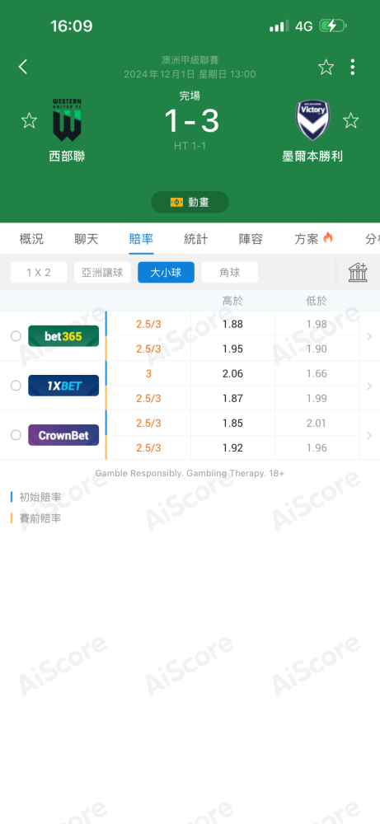Viewport: 380px width, 824px height.
Task: Click the 初始賠率 legend label
Action: 40,497
